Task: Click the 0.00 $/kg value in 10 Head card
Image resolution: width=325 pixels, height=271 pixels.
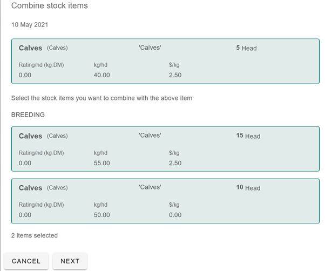Action: pyautogui.click(x=175, y=215)
